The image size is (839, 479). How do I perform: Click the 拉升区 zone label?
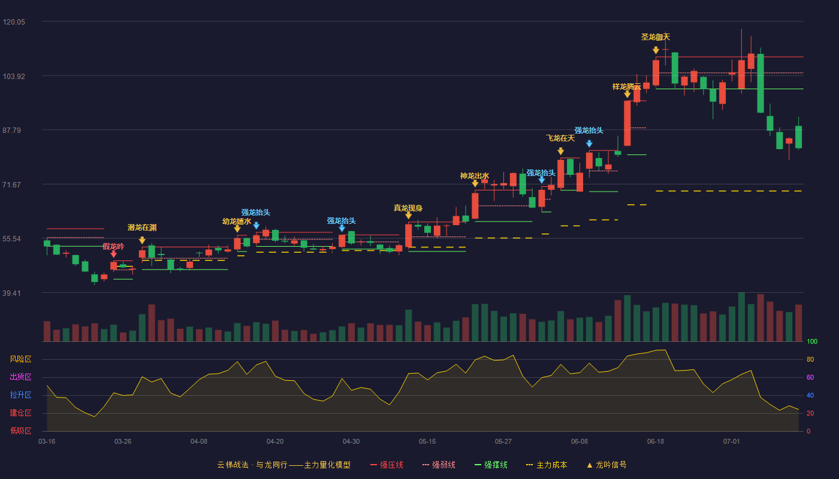pos(21,395)
